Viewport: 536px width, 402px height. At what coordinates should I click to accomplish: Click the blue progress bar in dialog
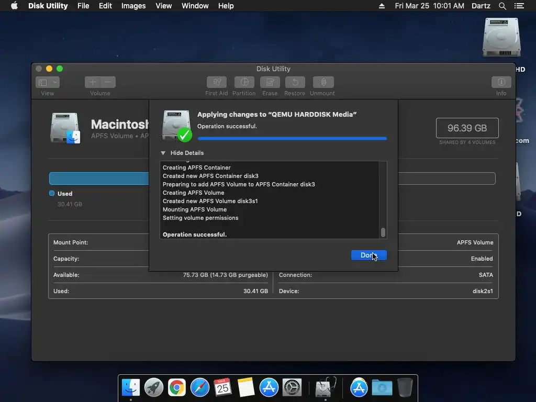coord(292,138)
